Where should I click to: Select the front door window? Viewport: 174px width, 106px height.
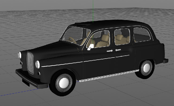point(99,39)
